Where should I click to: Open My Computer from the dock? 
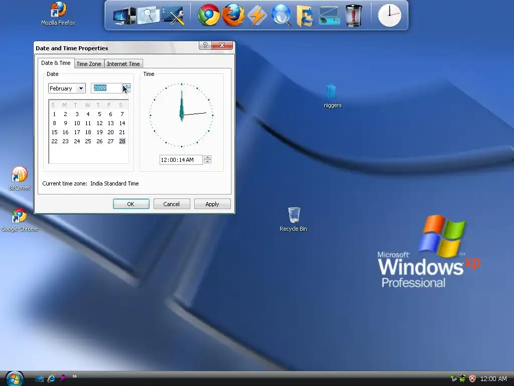pos(124,16)
